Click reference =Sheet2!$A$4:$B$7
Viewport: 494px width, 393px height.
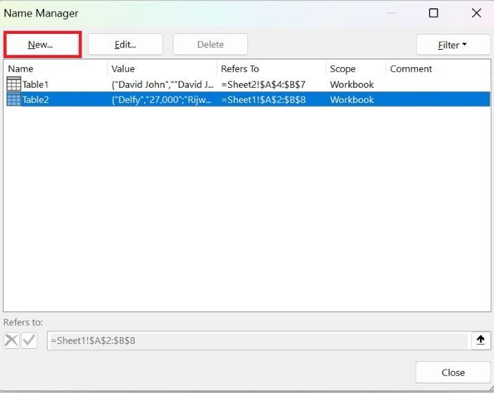click(x=263, y=84)
